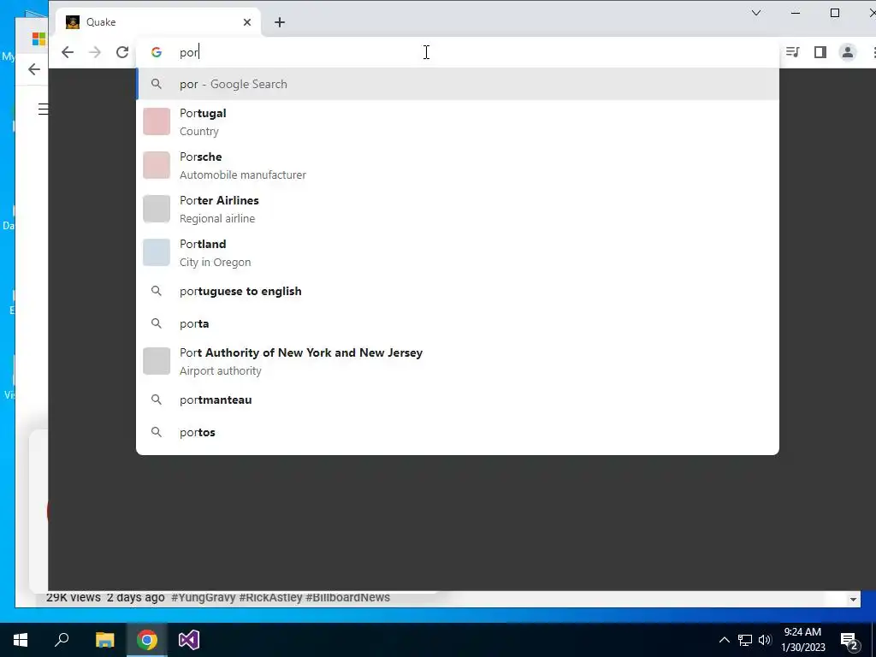The width and height of the screenshot is (876, 657).
Task: Open the notification center icon
Action: [x=849, y=640]
